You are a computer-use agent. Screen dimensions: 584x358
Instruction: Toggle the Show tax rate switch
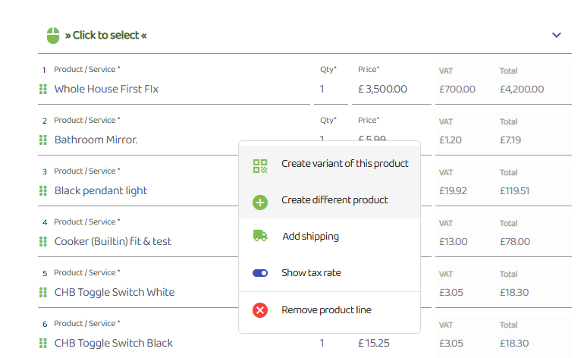(260, 273)
